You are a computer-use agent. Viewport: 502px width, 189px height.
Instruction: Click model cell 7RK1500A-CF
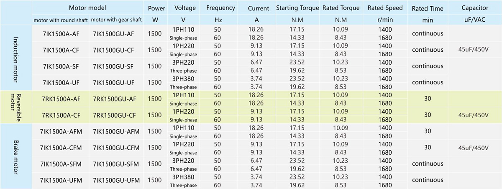tap(61, 115)
